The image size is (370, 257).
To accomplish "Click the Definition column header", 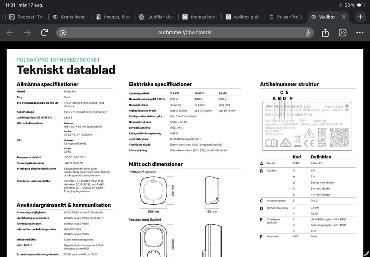I will pos(321,157).
